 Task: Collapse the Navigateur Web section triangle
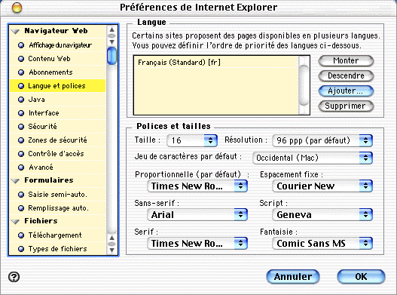(15, 32)
